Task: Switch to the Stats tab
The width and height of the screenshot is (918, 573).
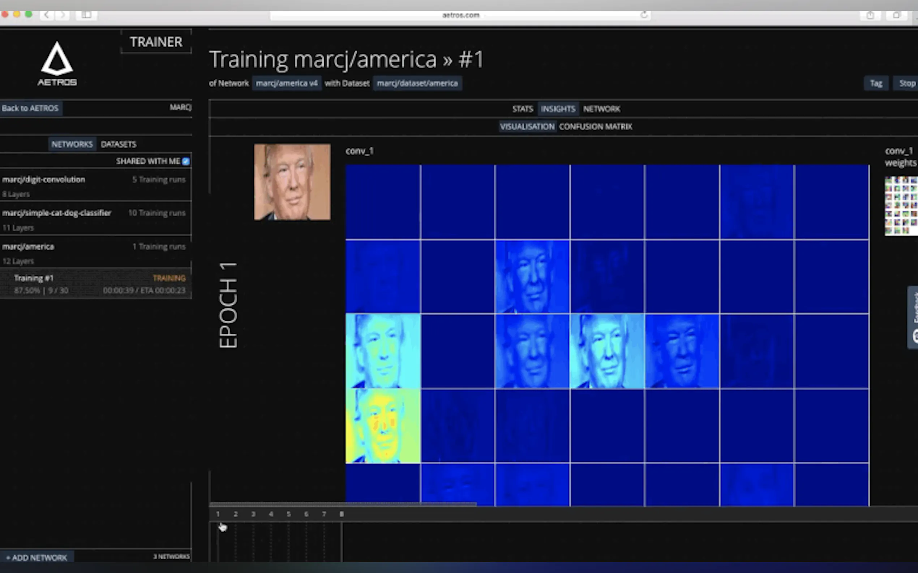Action: [522, 109]
